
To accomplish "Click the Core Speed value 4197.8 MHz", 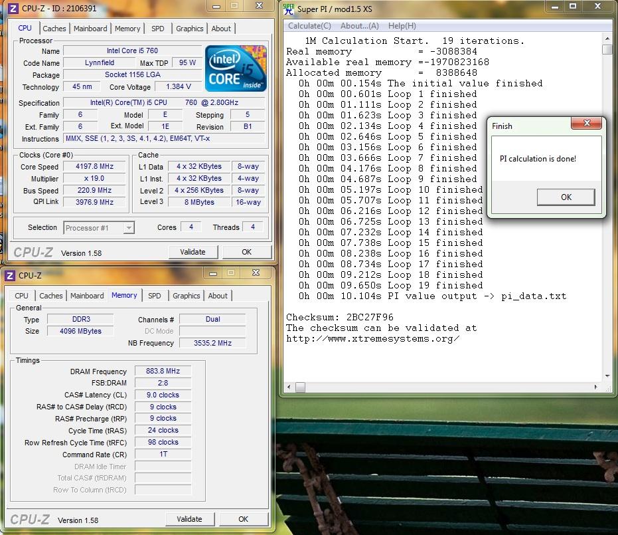I will (x=94, y=167).
